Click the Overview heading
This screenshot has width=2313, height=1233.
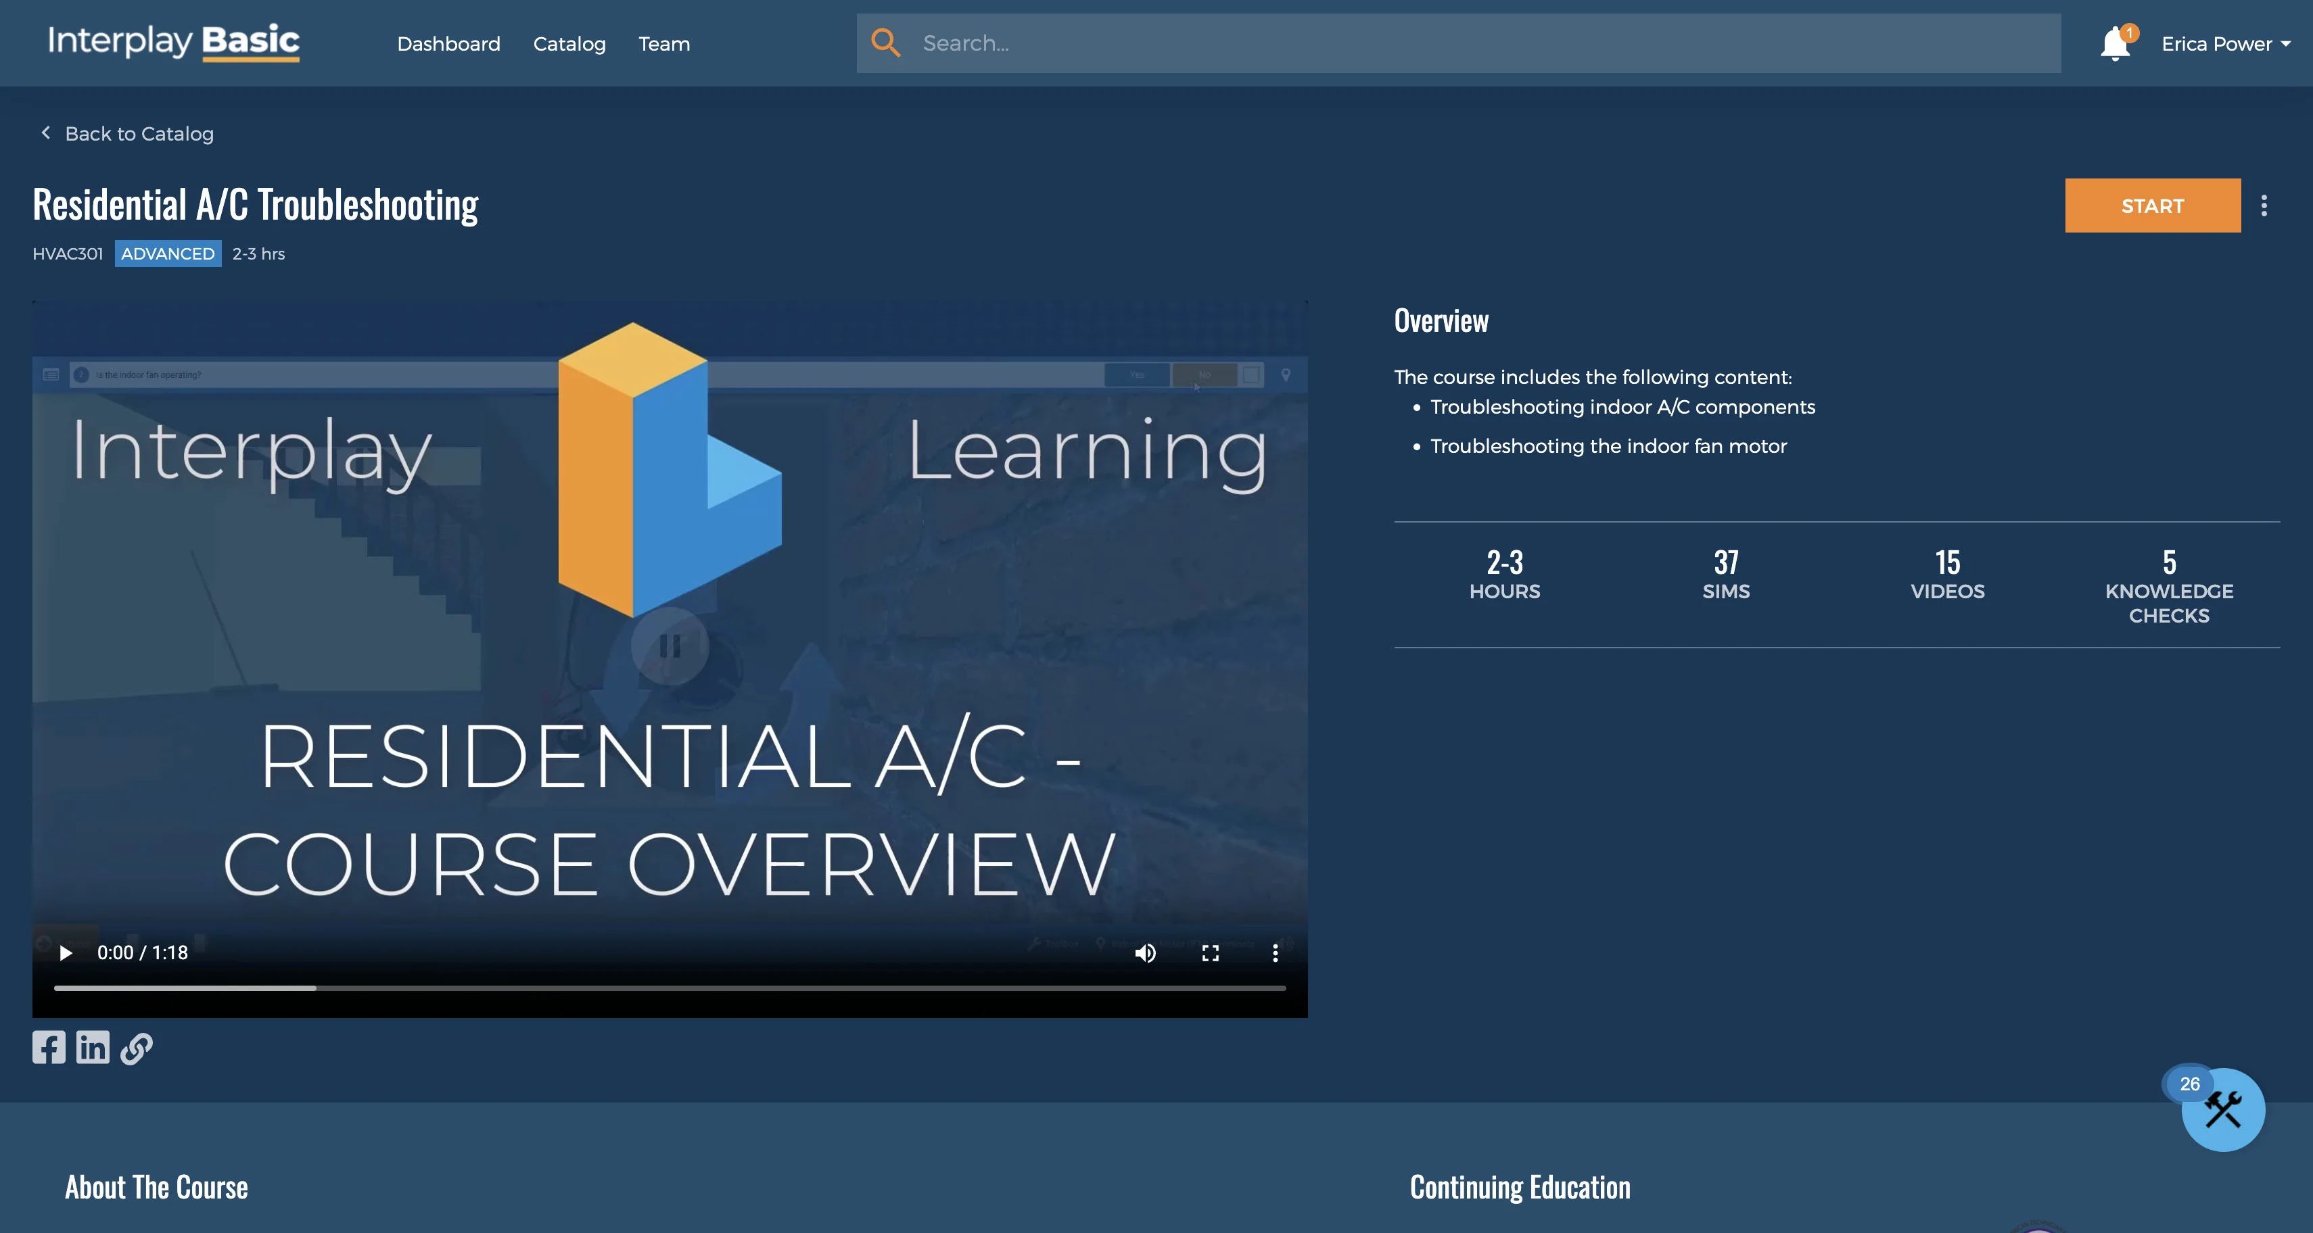click(x=1441, y=320)
